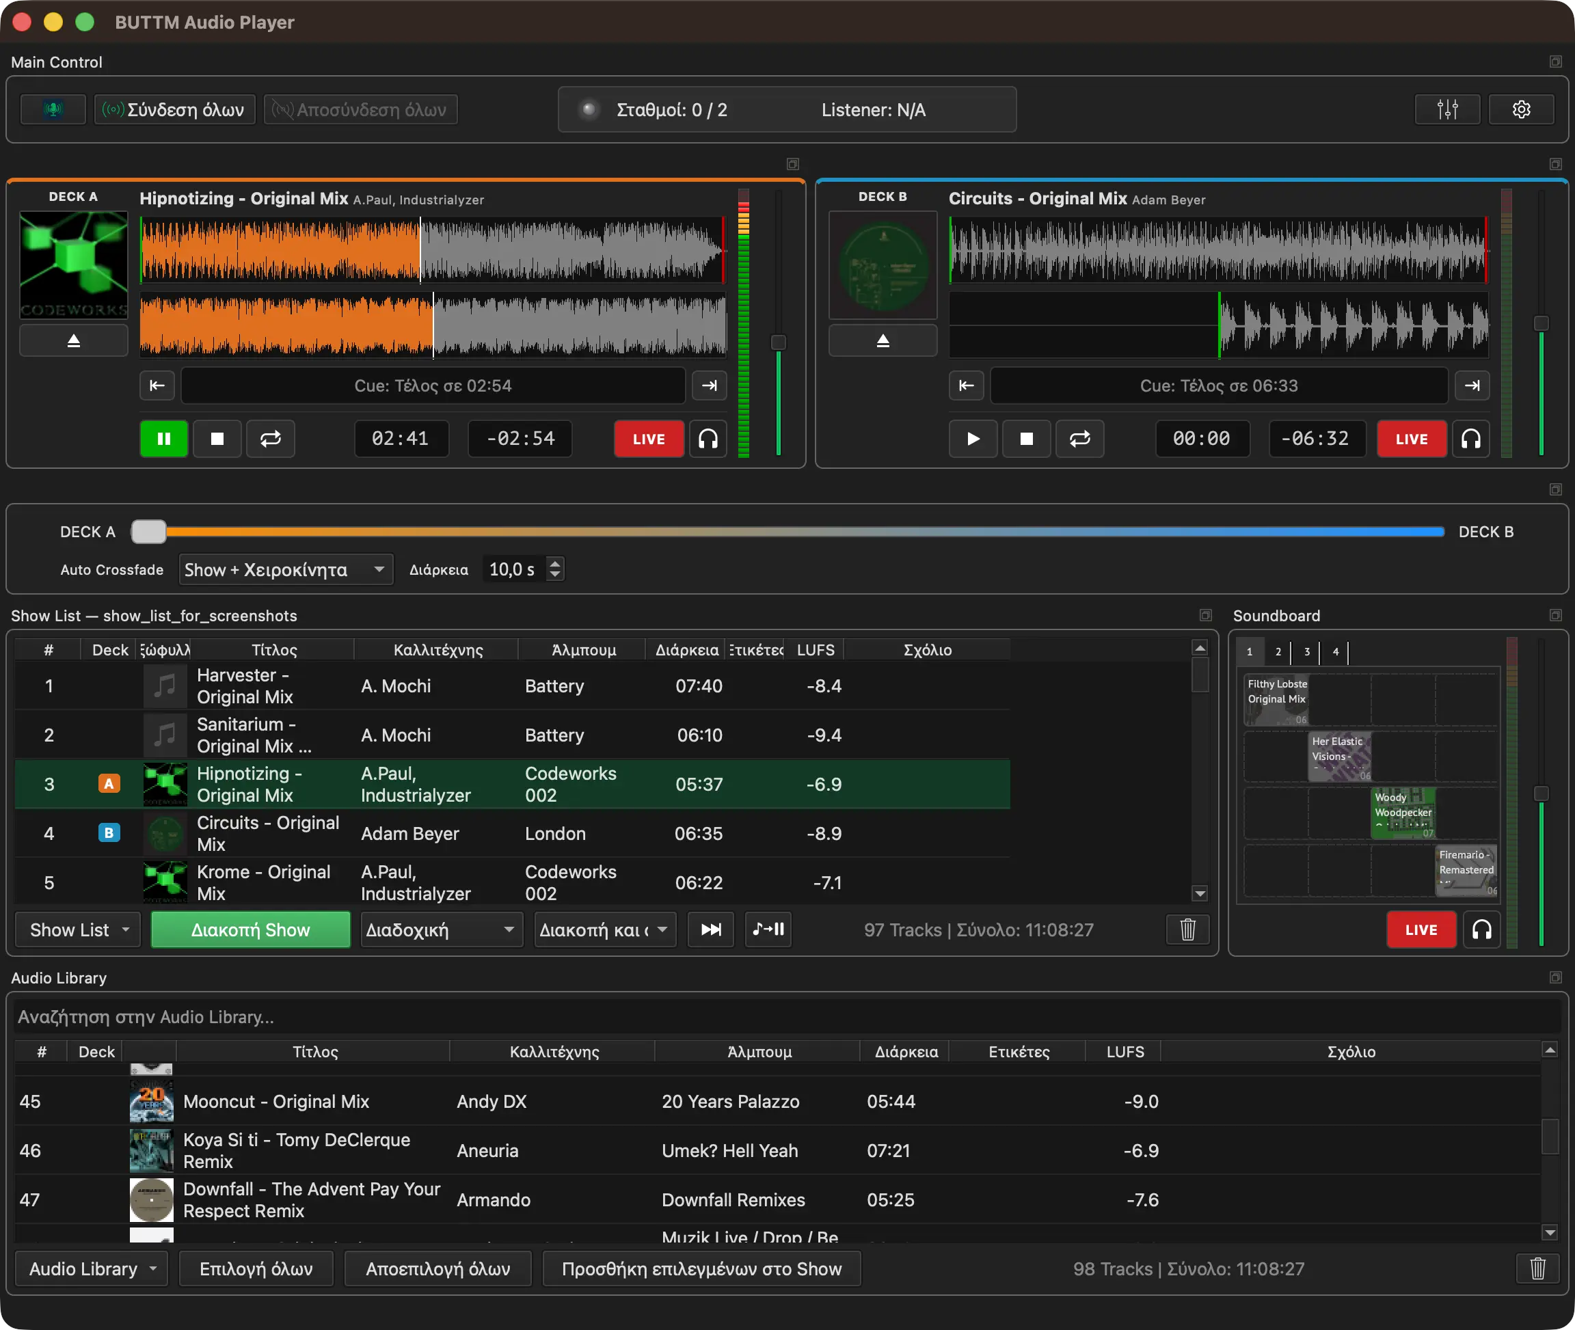This screenshot has width=1575, height=1330.
Task: Click the microphone icon button in Main Control
Action: pos(53,109)
